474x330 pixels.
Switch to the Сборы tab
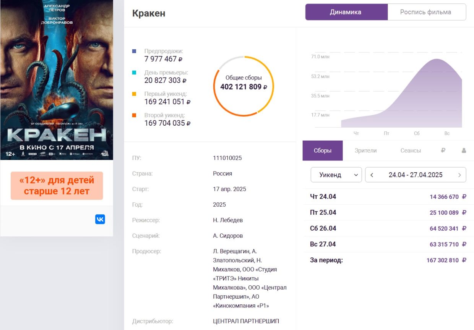click(x=323, y=150)
